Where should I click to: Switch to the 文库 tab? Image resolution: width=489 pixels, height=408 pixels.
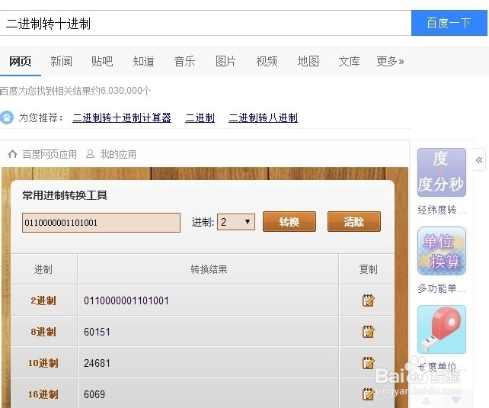pos(350,61)
